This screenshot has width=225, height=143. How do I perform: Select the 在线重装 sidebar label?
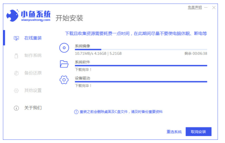coord(33,38)
